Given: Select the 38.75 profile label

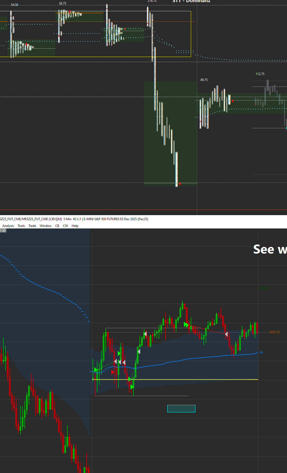Looking at the screenshot, I should 62,3.
